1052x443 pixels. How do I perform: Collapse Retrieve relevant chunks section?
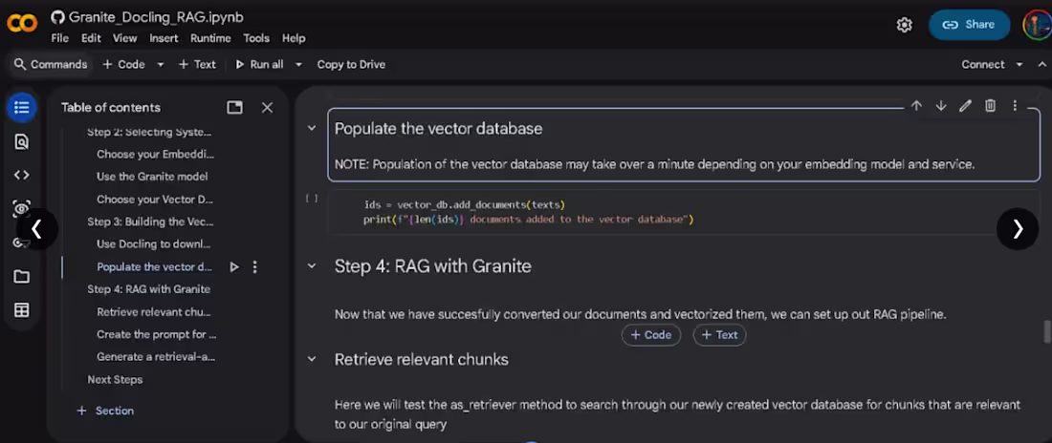pos(312,359)
